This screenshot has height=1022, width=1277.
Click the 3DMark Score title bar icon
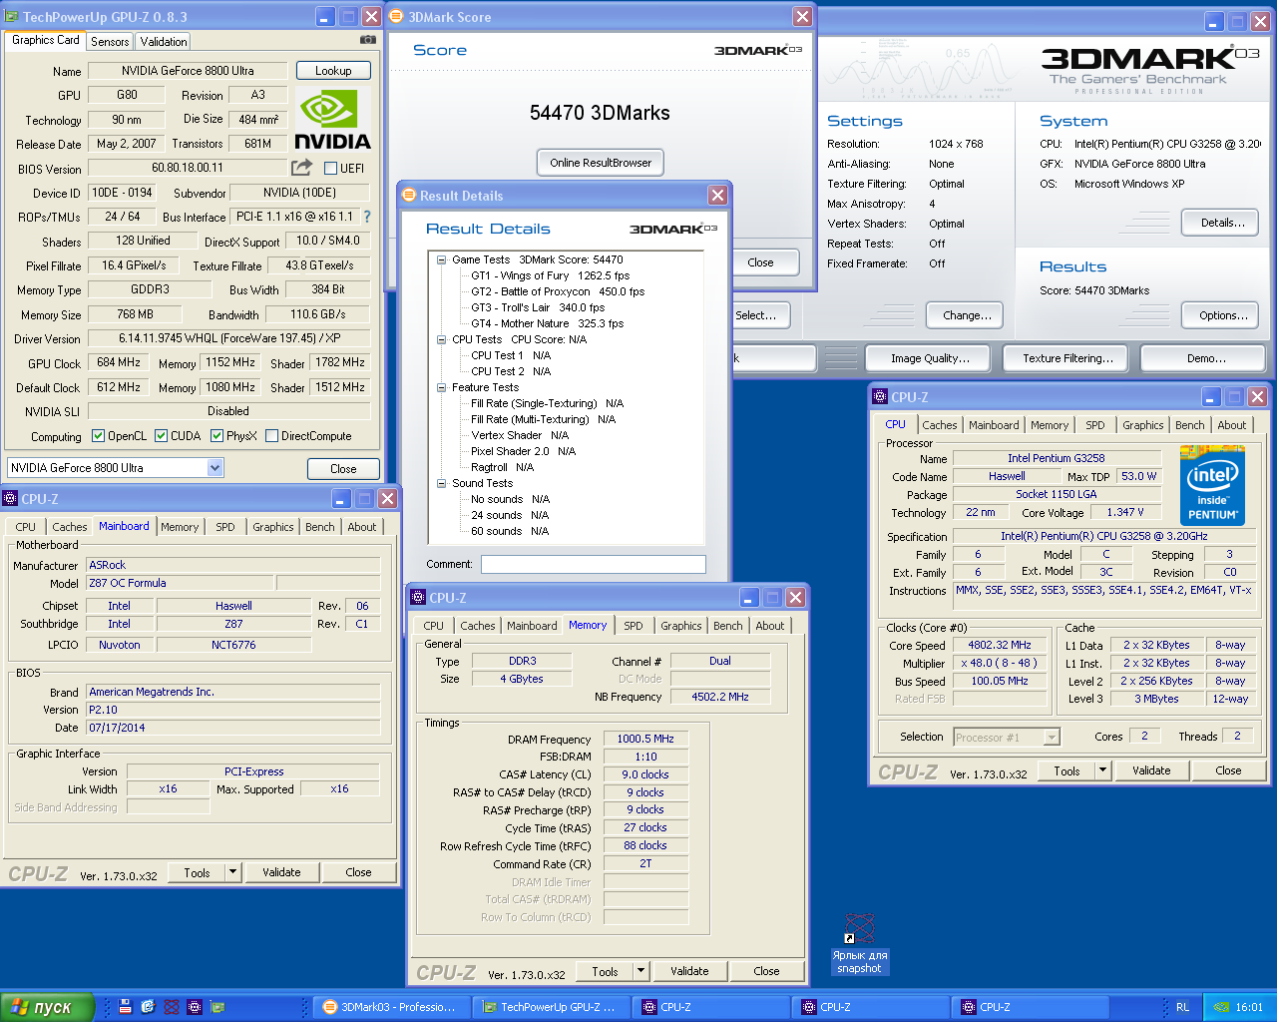396,17
